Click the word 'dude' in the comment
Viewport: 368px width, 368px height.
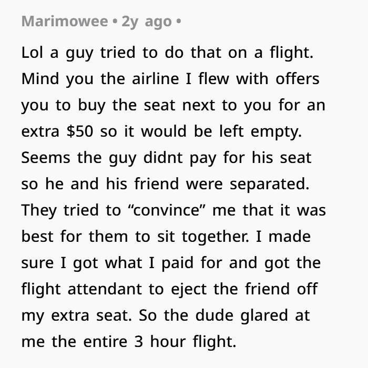[214, 315]
